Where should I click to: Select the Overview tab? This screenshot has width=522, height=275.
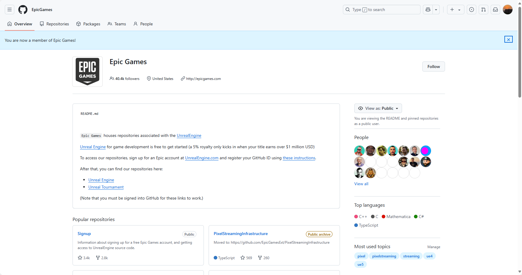(20, 24)
